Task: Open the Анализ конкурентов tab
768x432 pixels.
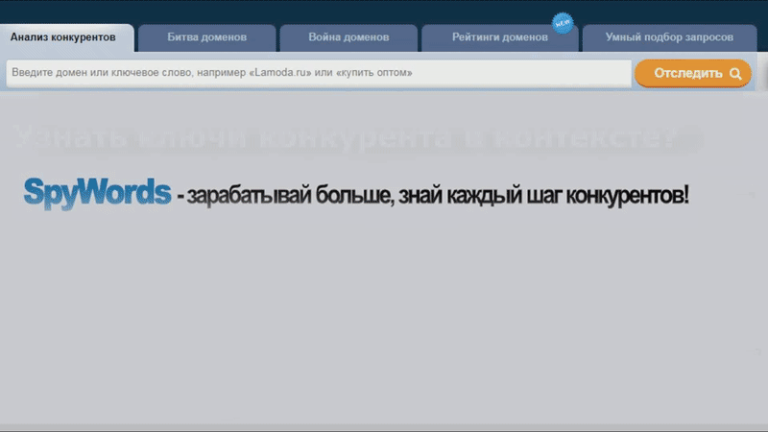Action: (66, 37)
